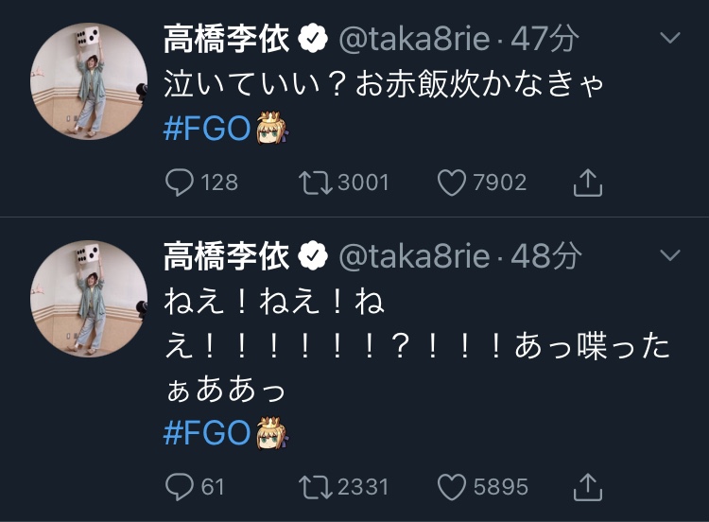Open the first tweet's profile avatar

(89, 82)
